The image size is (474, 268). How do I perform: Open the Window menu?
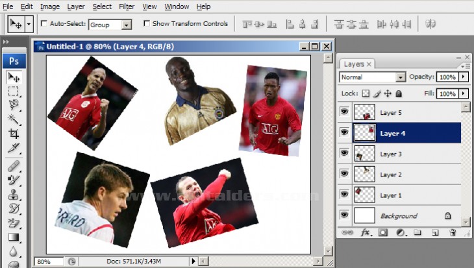177,6
